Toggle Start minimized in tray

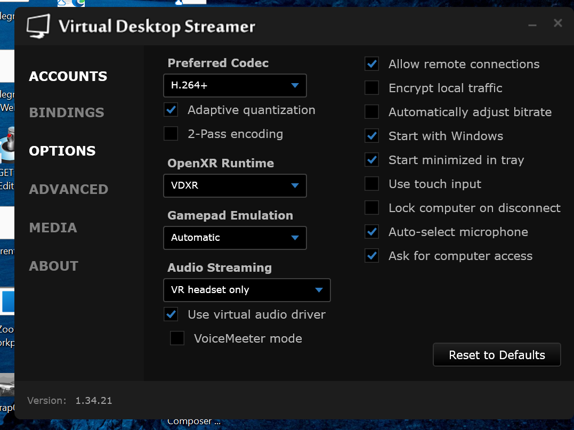click(372, 159)
